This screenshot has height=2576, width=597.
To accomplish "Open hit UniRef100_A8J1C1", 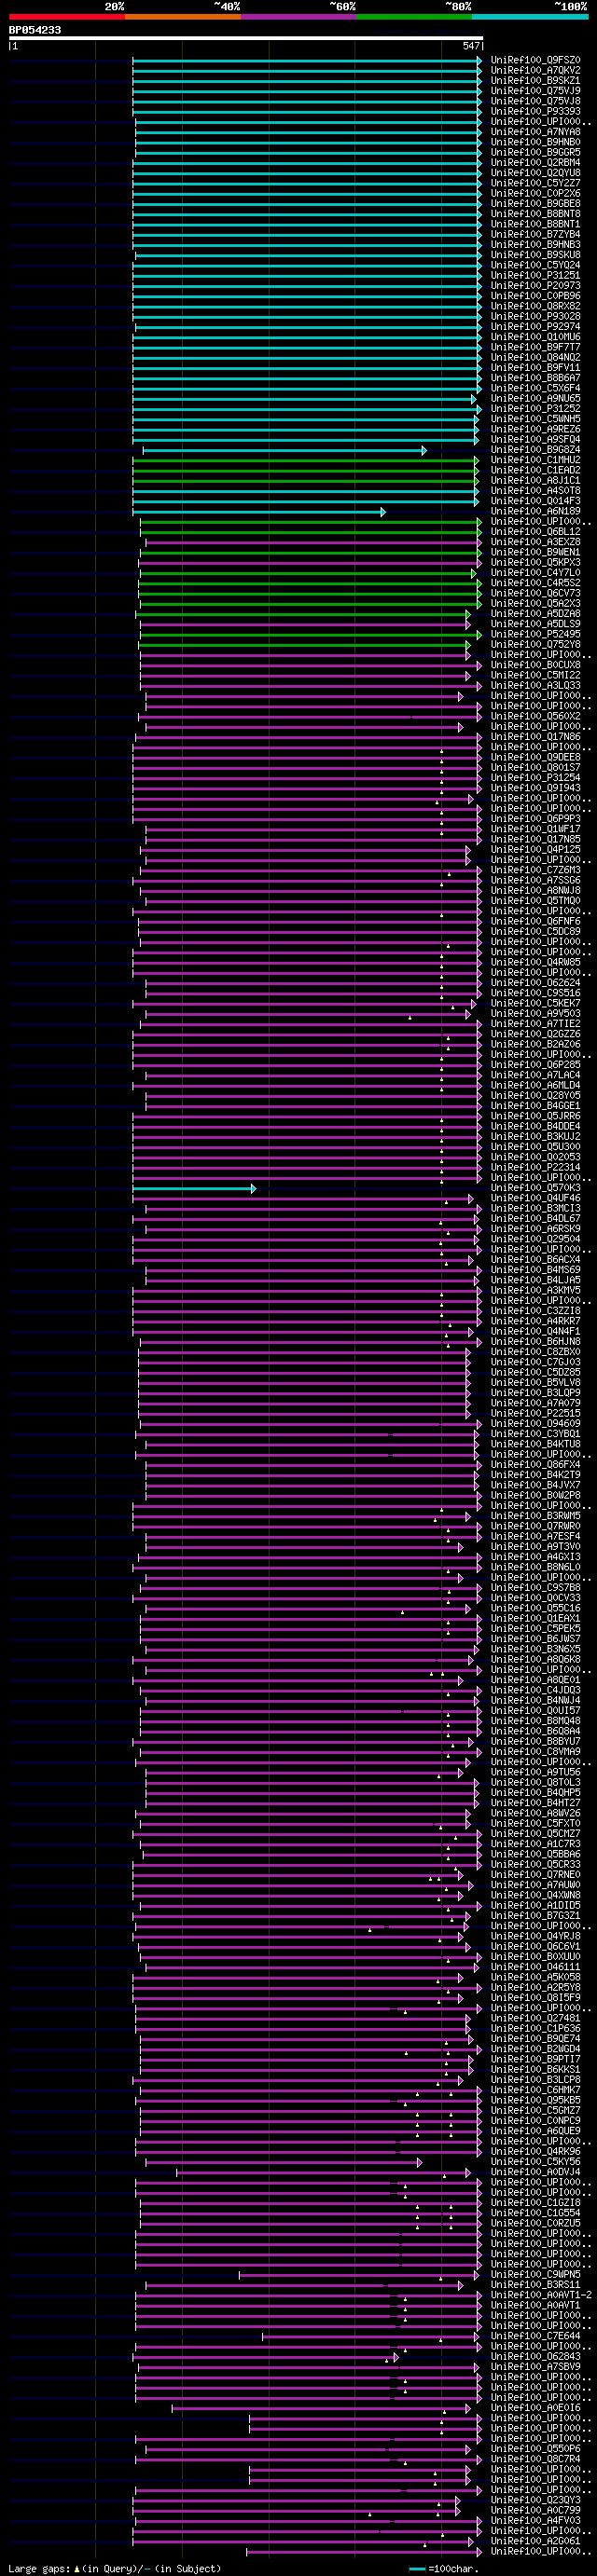I will [535, 480].
